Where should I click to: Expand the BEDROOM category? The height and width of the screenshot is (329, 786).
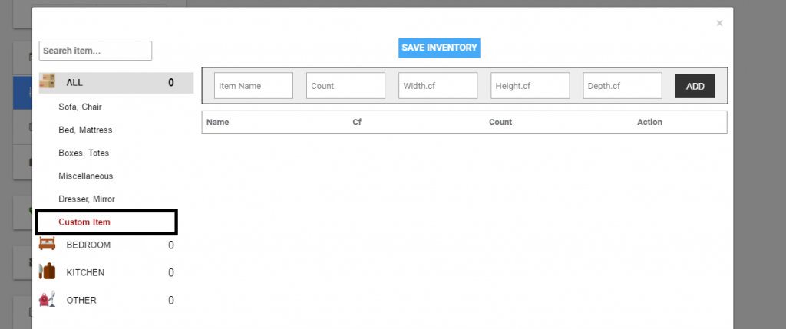point(88,245)
